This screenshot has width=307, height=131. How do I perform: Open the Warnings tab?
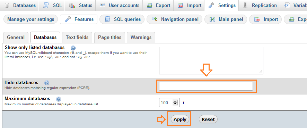(141, 37)
